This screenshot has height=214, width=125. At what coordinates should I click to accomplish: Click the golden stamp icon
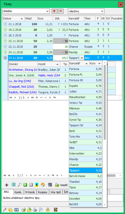coord(48,210)
